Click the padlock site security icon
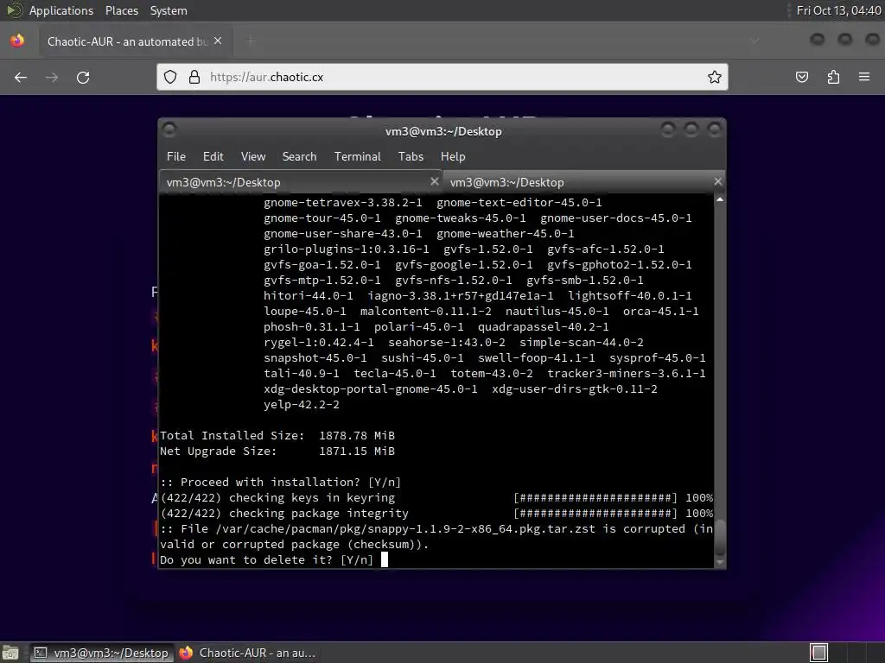885x663 pixels. pyautogui.click(x=194, y=77)
